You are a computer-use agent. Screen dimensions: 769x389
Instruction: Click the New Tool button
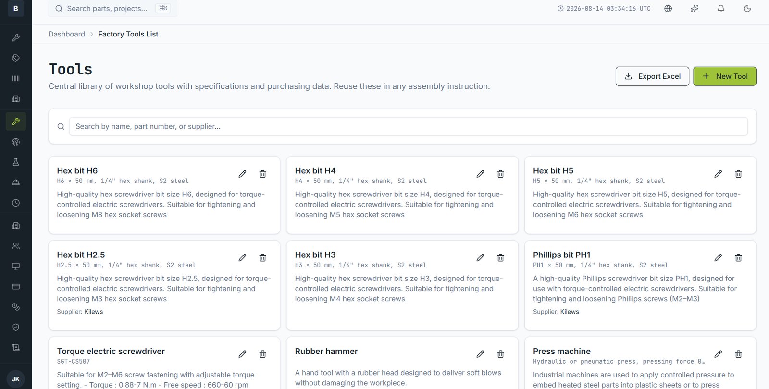point(725,76)
